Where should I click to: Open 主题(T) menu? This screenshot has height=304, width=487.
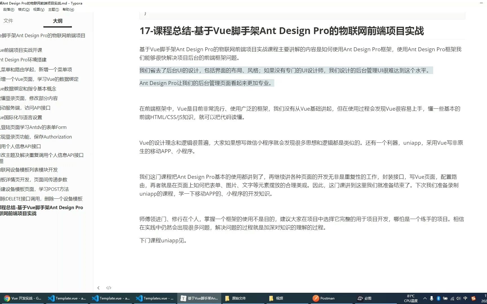tap(54, 10)
